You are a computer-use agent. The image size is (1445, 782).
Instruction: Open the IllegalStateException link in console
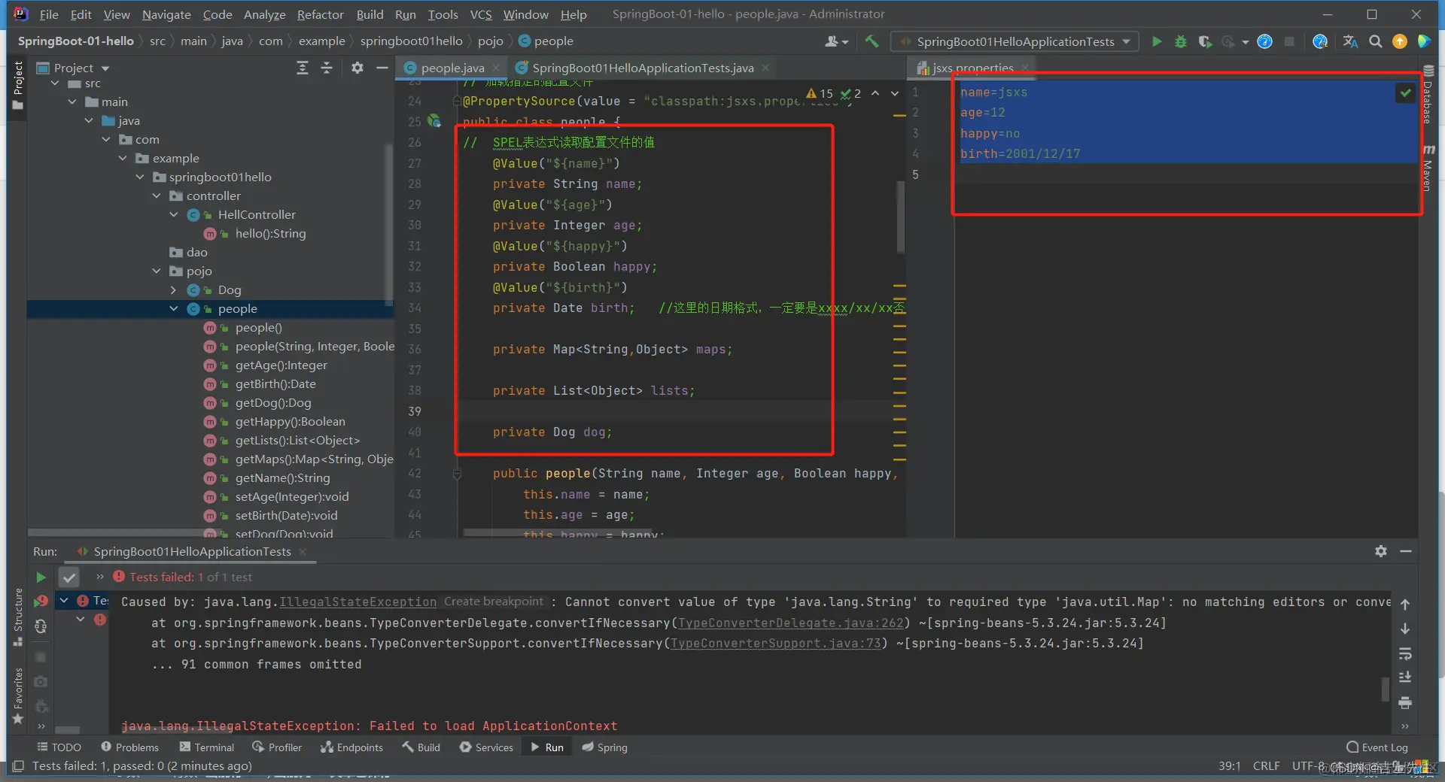point(357,602)
